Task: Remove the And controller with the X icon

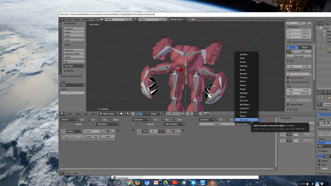Action: (178, 131)
